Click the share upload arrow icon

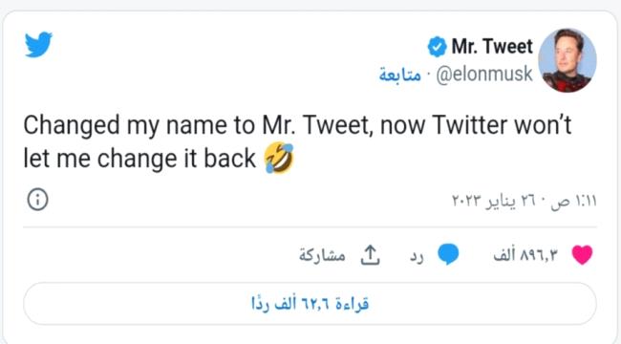tap(370, 255)
